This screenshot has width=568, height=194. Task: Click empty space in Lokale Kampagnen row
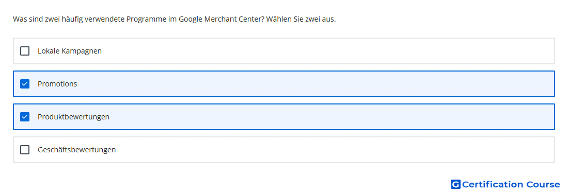326,51
